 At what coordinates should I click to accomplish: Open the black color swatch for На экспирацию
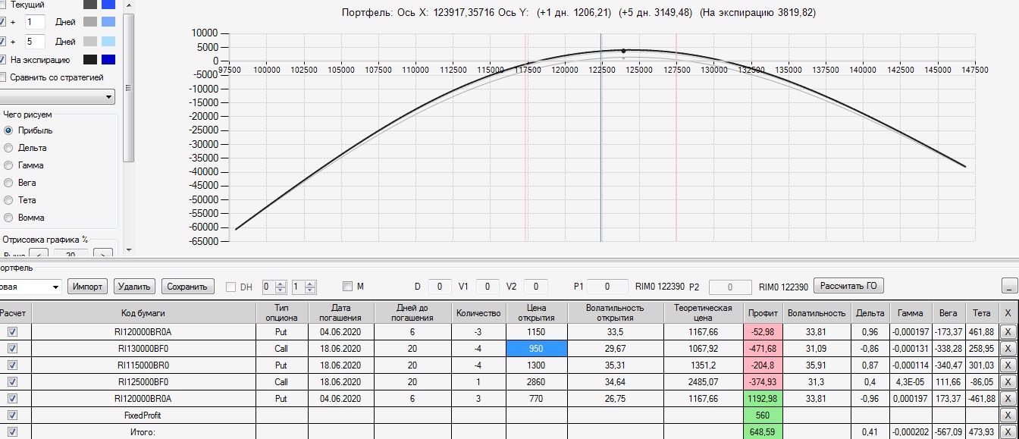[90, 60]
